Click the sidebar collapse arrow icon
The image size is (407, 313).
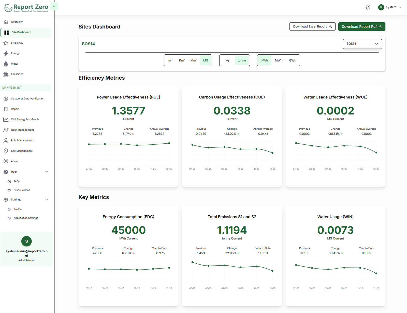[54, 7]
